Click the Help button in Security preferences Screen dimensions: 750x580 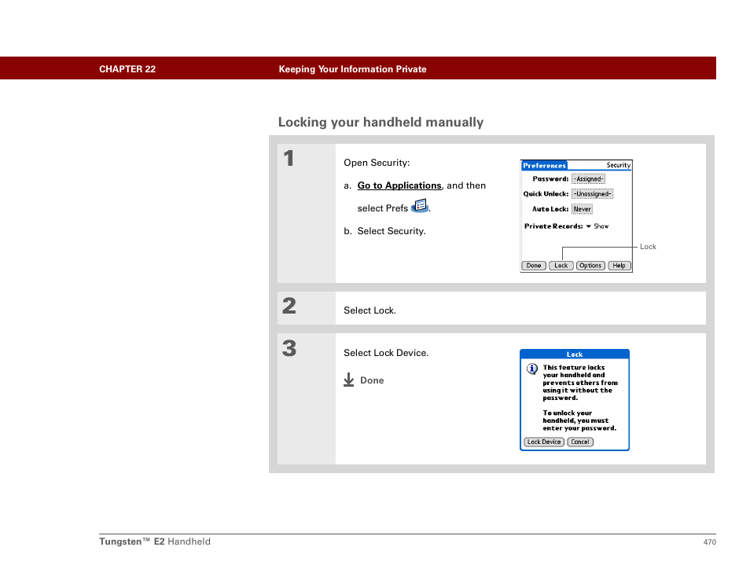(x=619, y=266)
